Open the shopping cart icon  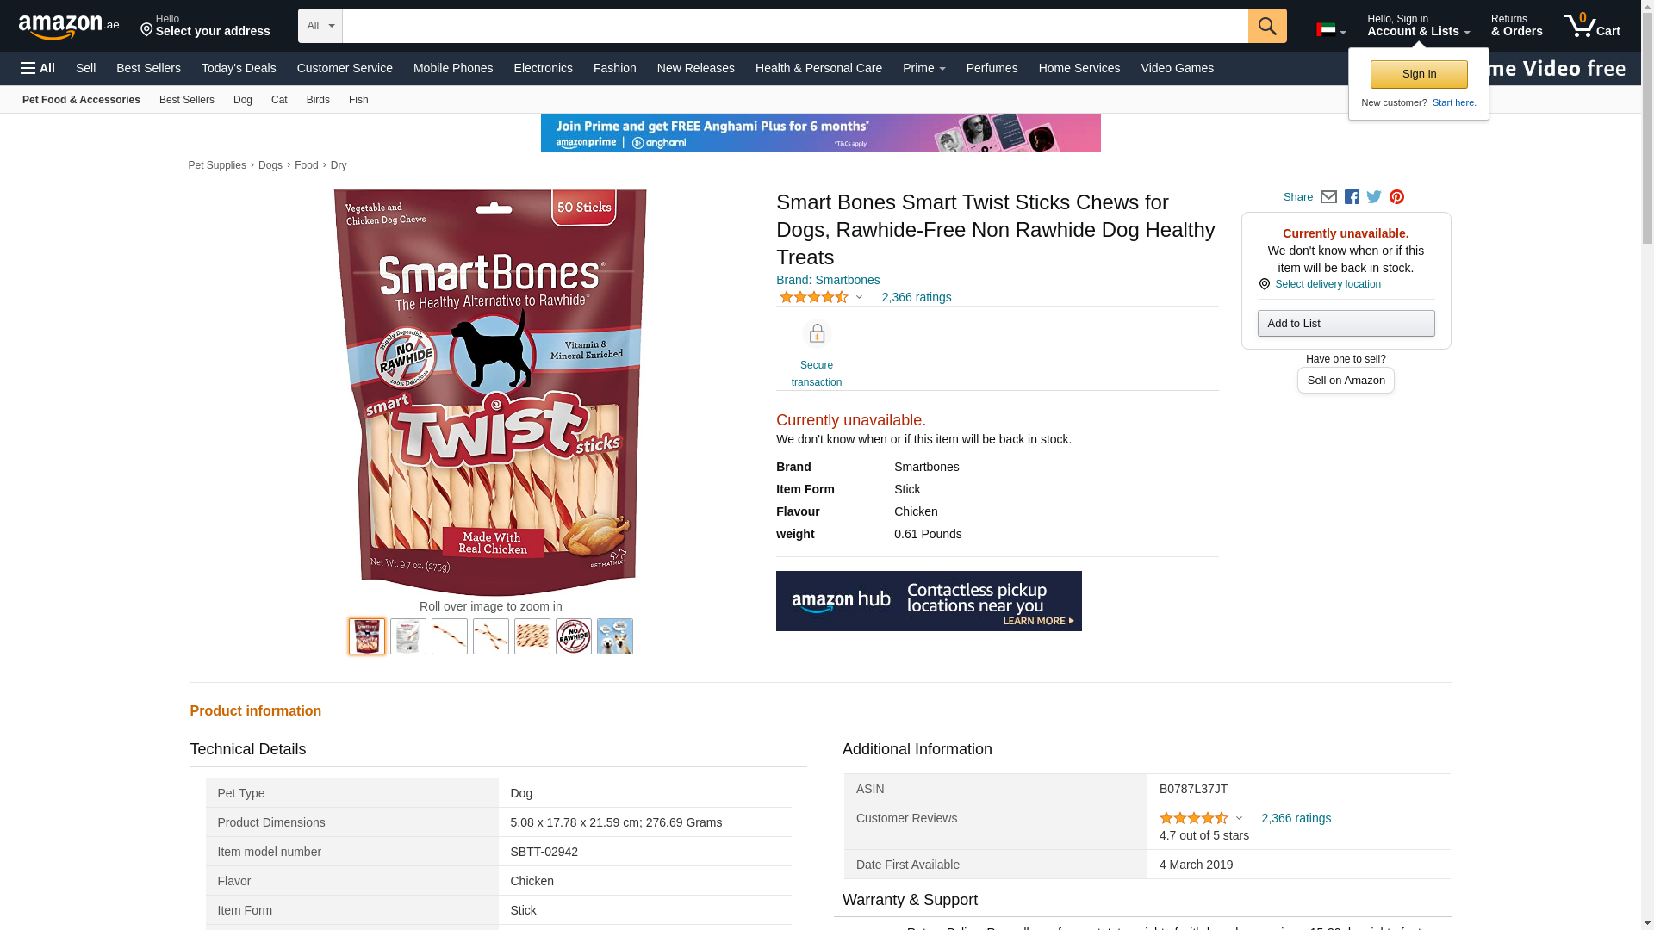coord(1591,26)
